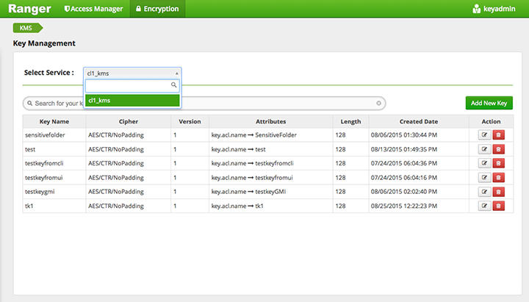Edit the tk1 key
The image size is (529, 302).
484,206
